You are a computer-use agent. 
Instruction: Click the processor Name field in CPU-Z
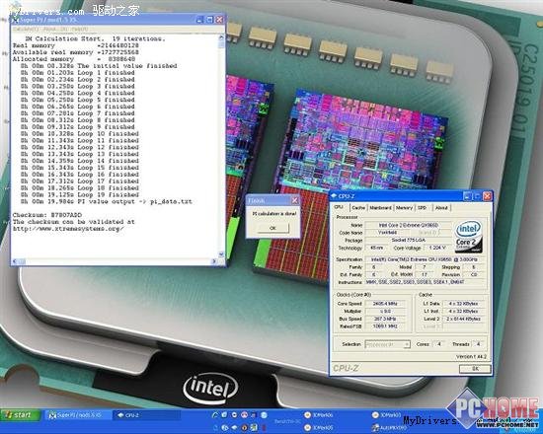coord(409,225)
